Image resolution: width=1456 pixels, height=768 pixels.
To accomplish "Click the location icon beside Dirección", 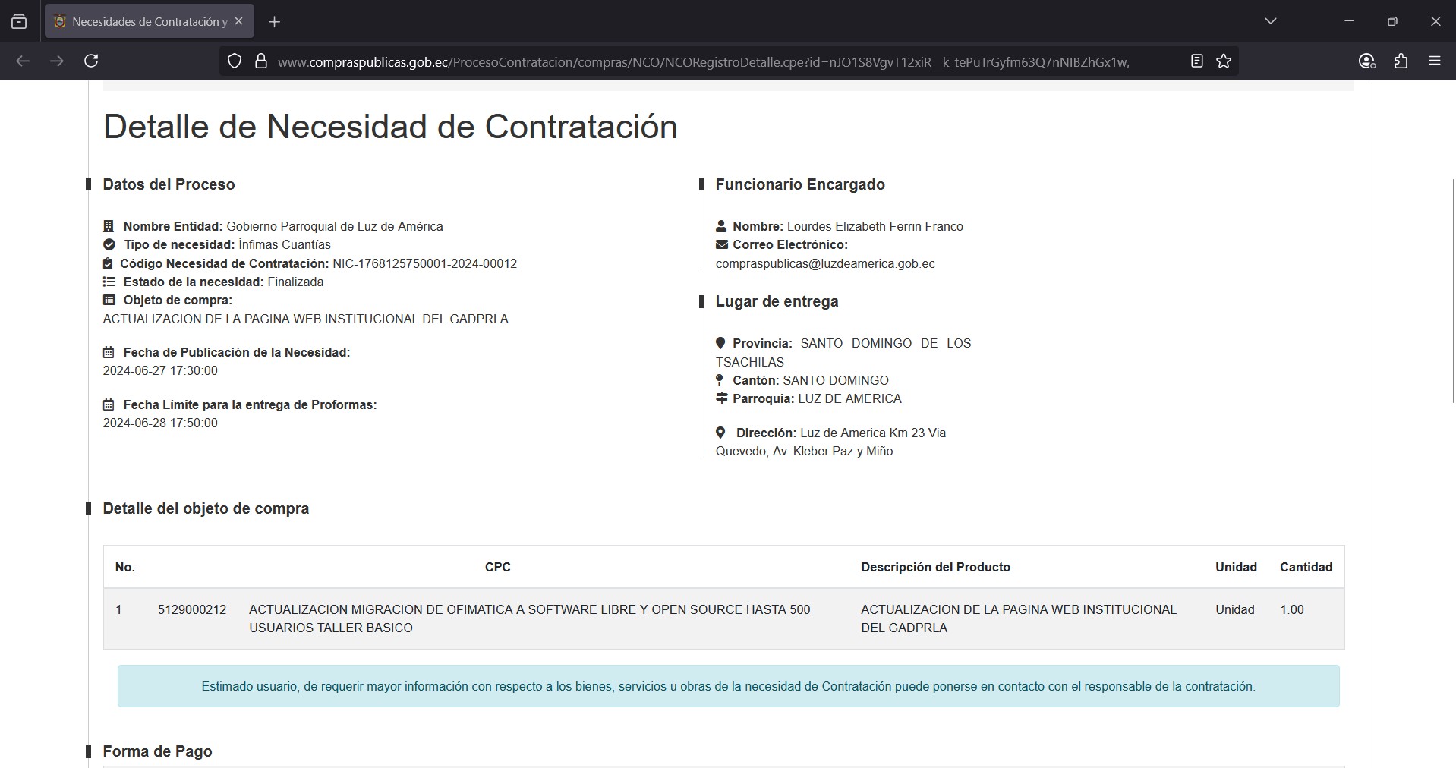I will click(x=720, y=433).
